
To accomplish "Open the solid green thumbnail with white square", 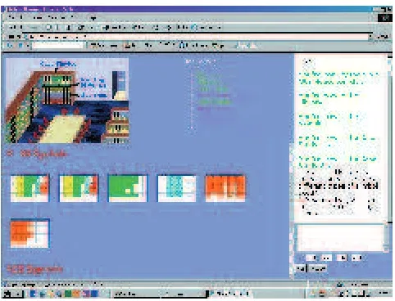I will click(x=128, y=188).
